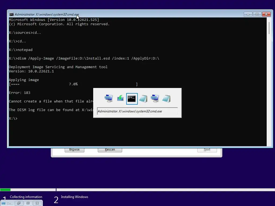
Task: Click the 'X:\sources>cd..' line
Action: (x=25, y=32)
